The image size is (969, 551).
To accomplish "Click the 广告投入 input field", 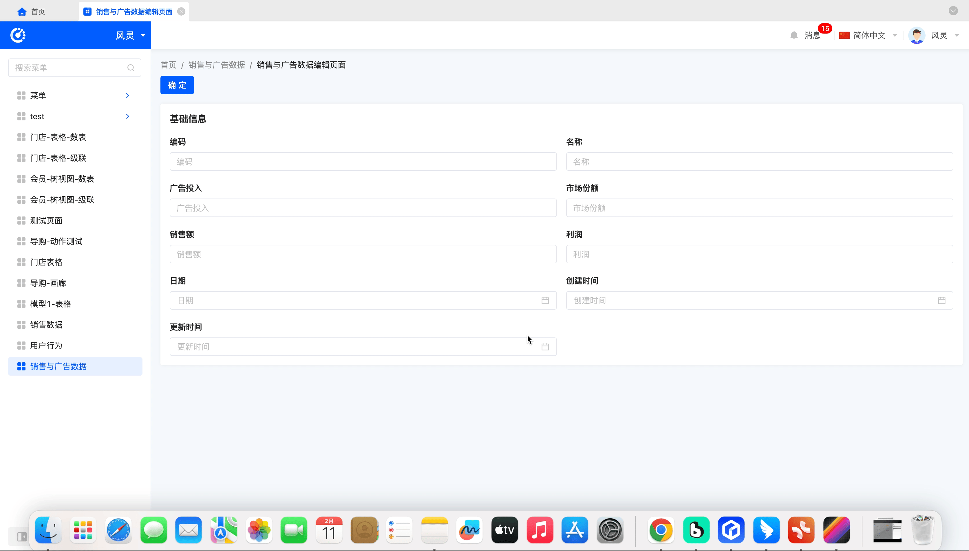I will coord(363,208).
